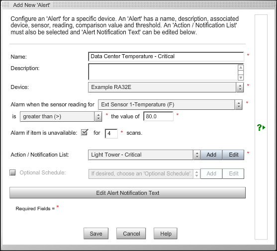
Task: Click Edit next to Action / Notification List
Action: click(x=234, y=155)
